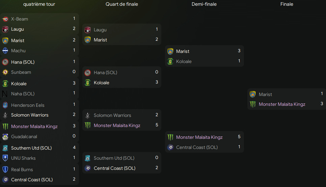
Task: Open Central Coast (SOL) in Demi-finale
Action: (x=197, y=147)
